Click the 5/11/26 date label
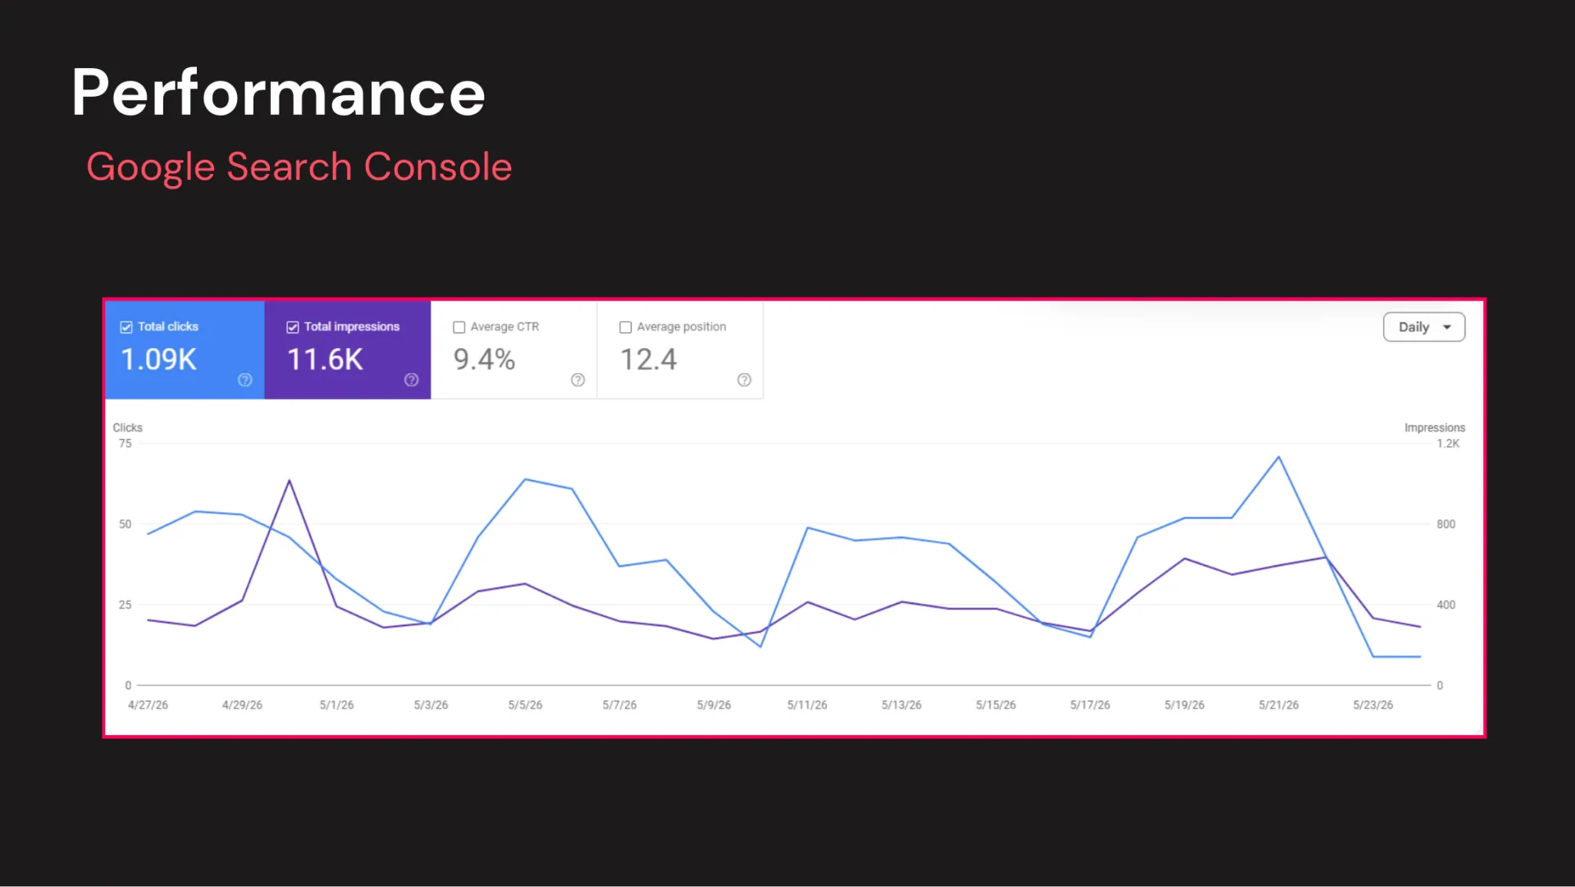Screen dimensions: 1575x887 pos(807,705)
